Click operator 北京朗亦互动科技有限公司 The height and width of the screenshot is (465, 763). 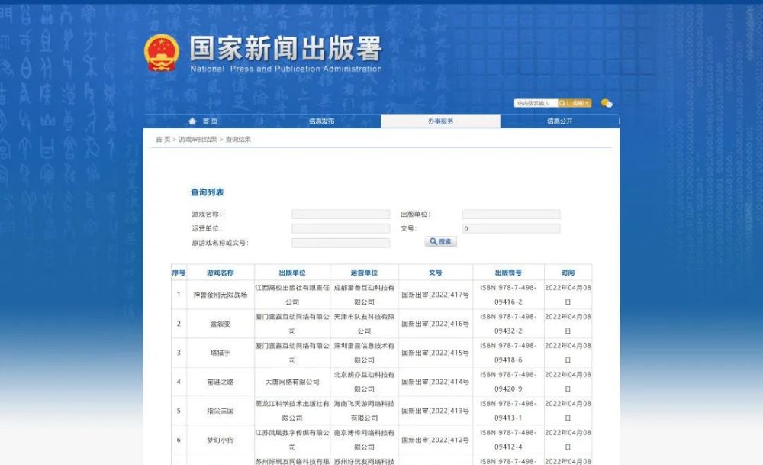pyautogui.click(x=364, y=382)
